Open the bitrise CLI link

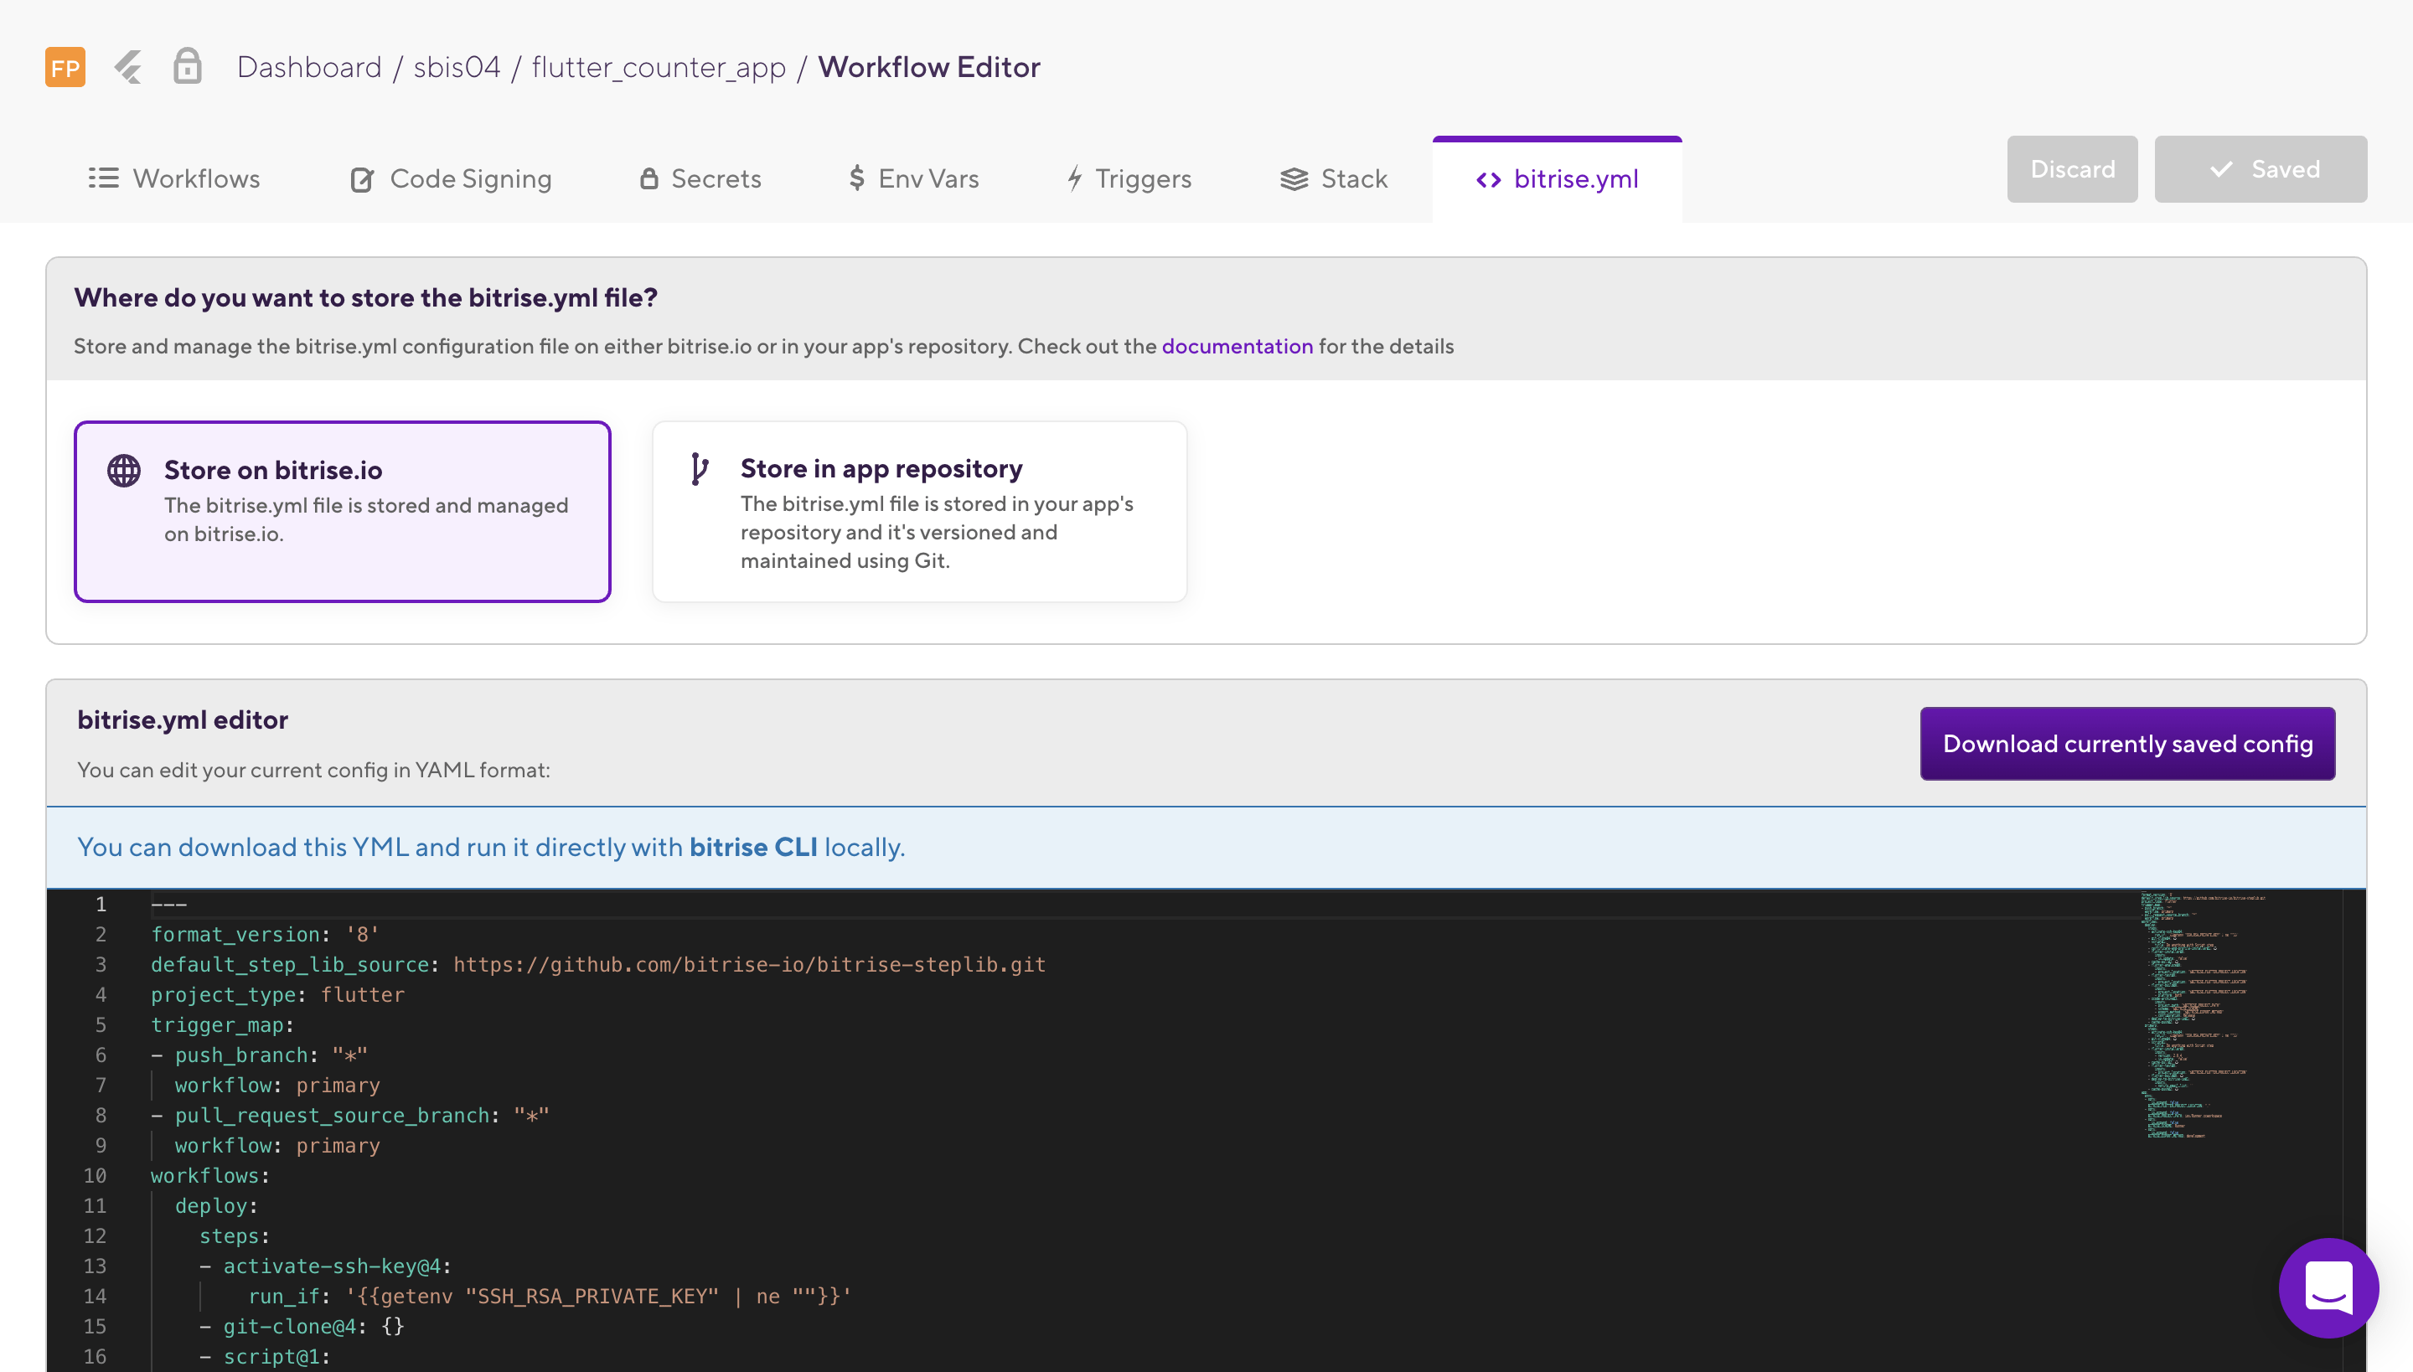pyautogui.click(x=753, y=846)
